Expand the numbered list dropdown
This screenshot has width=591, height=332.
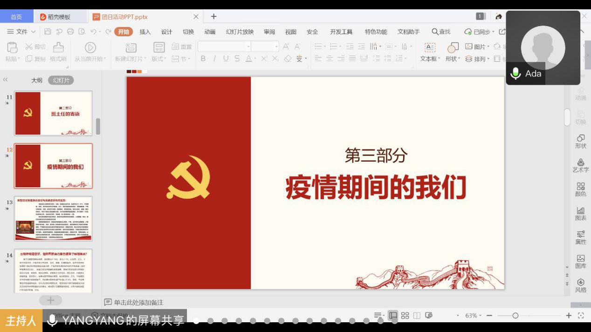(340, 47)
